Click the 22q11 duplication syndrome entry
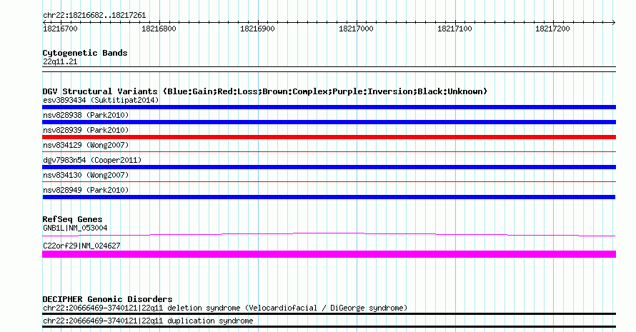 148,321
